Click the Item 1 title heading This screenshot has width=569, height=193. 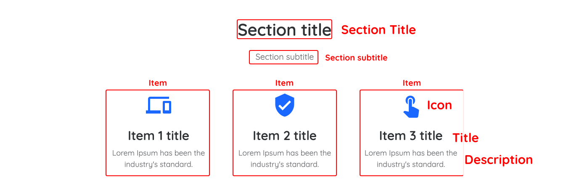coord(159,136)
